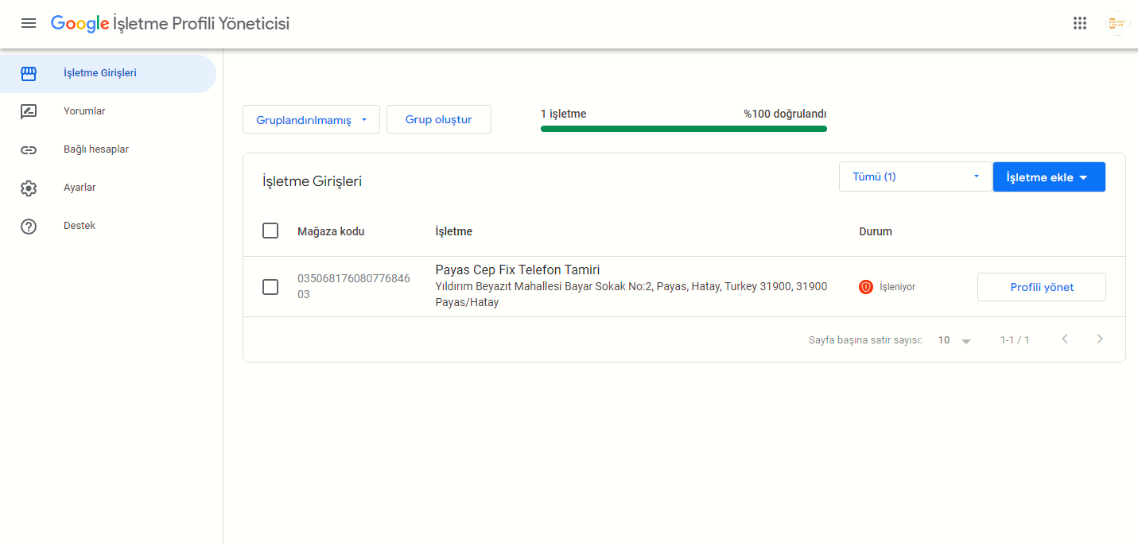The width and height of the screenshot is (1138, 543).
Task: Click the Mağaza kodu column header
Action: [331, 231]
